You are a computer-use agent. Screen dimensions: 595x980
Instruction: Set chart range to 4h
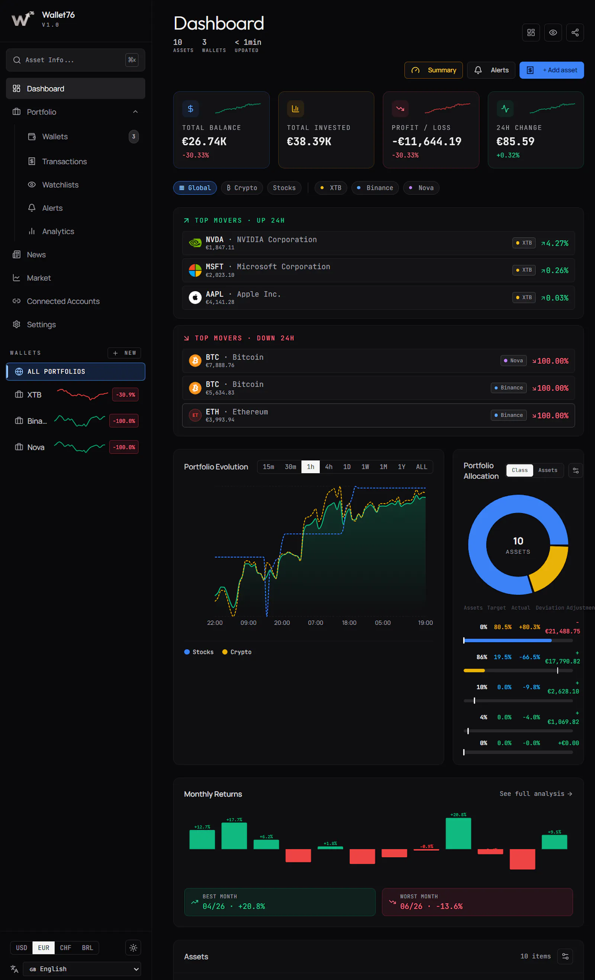[328, 467]
